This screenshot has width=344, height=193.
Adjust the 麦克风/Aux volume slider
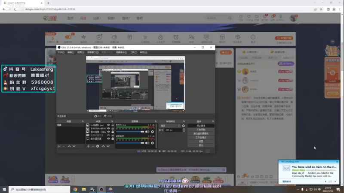click(130, 132)
